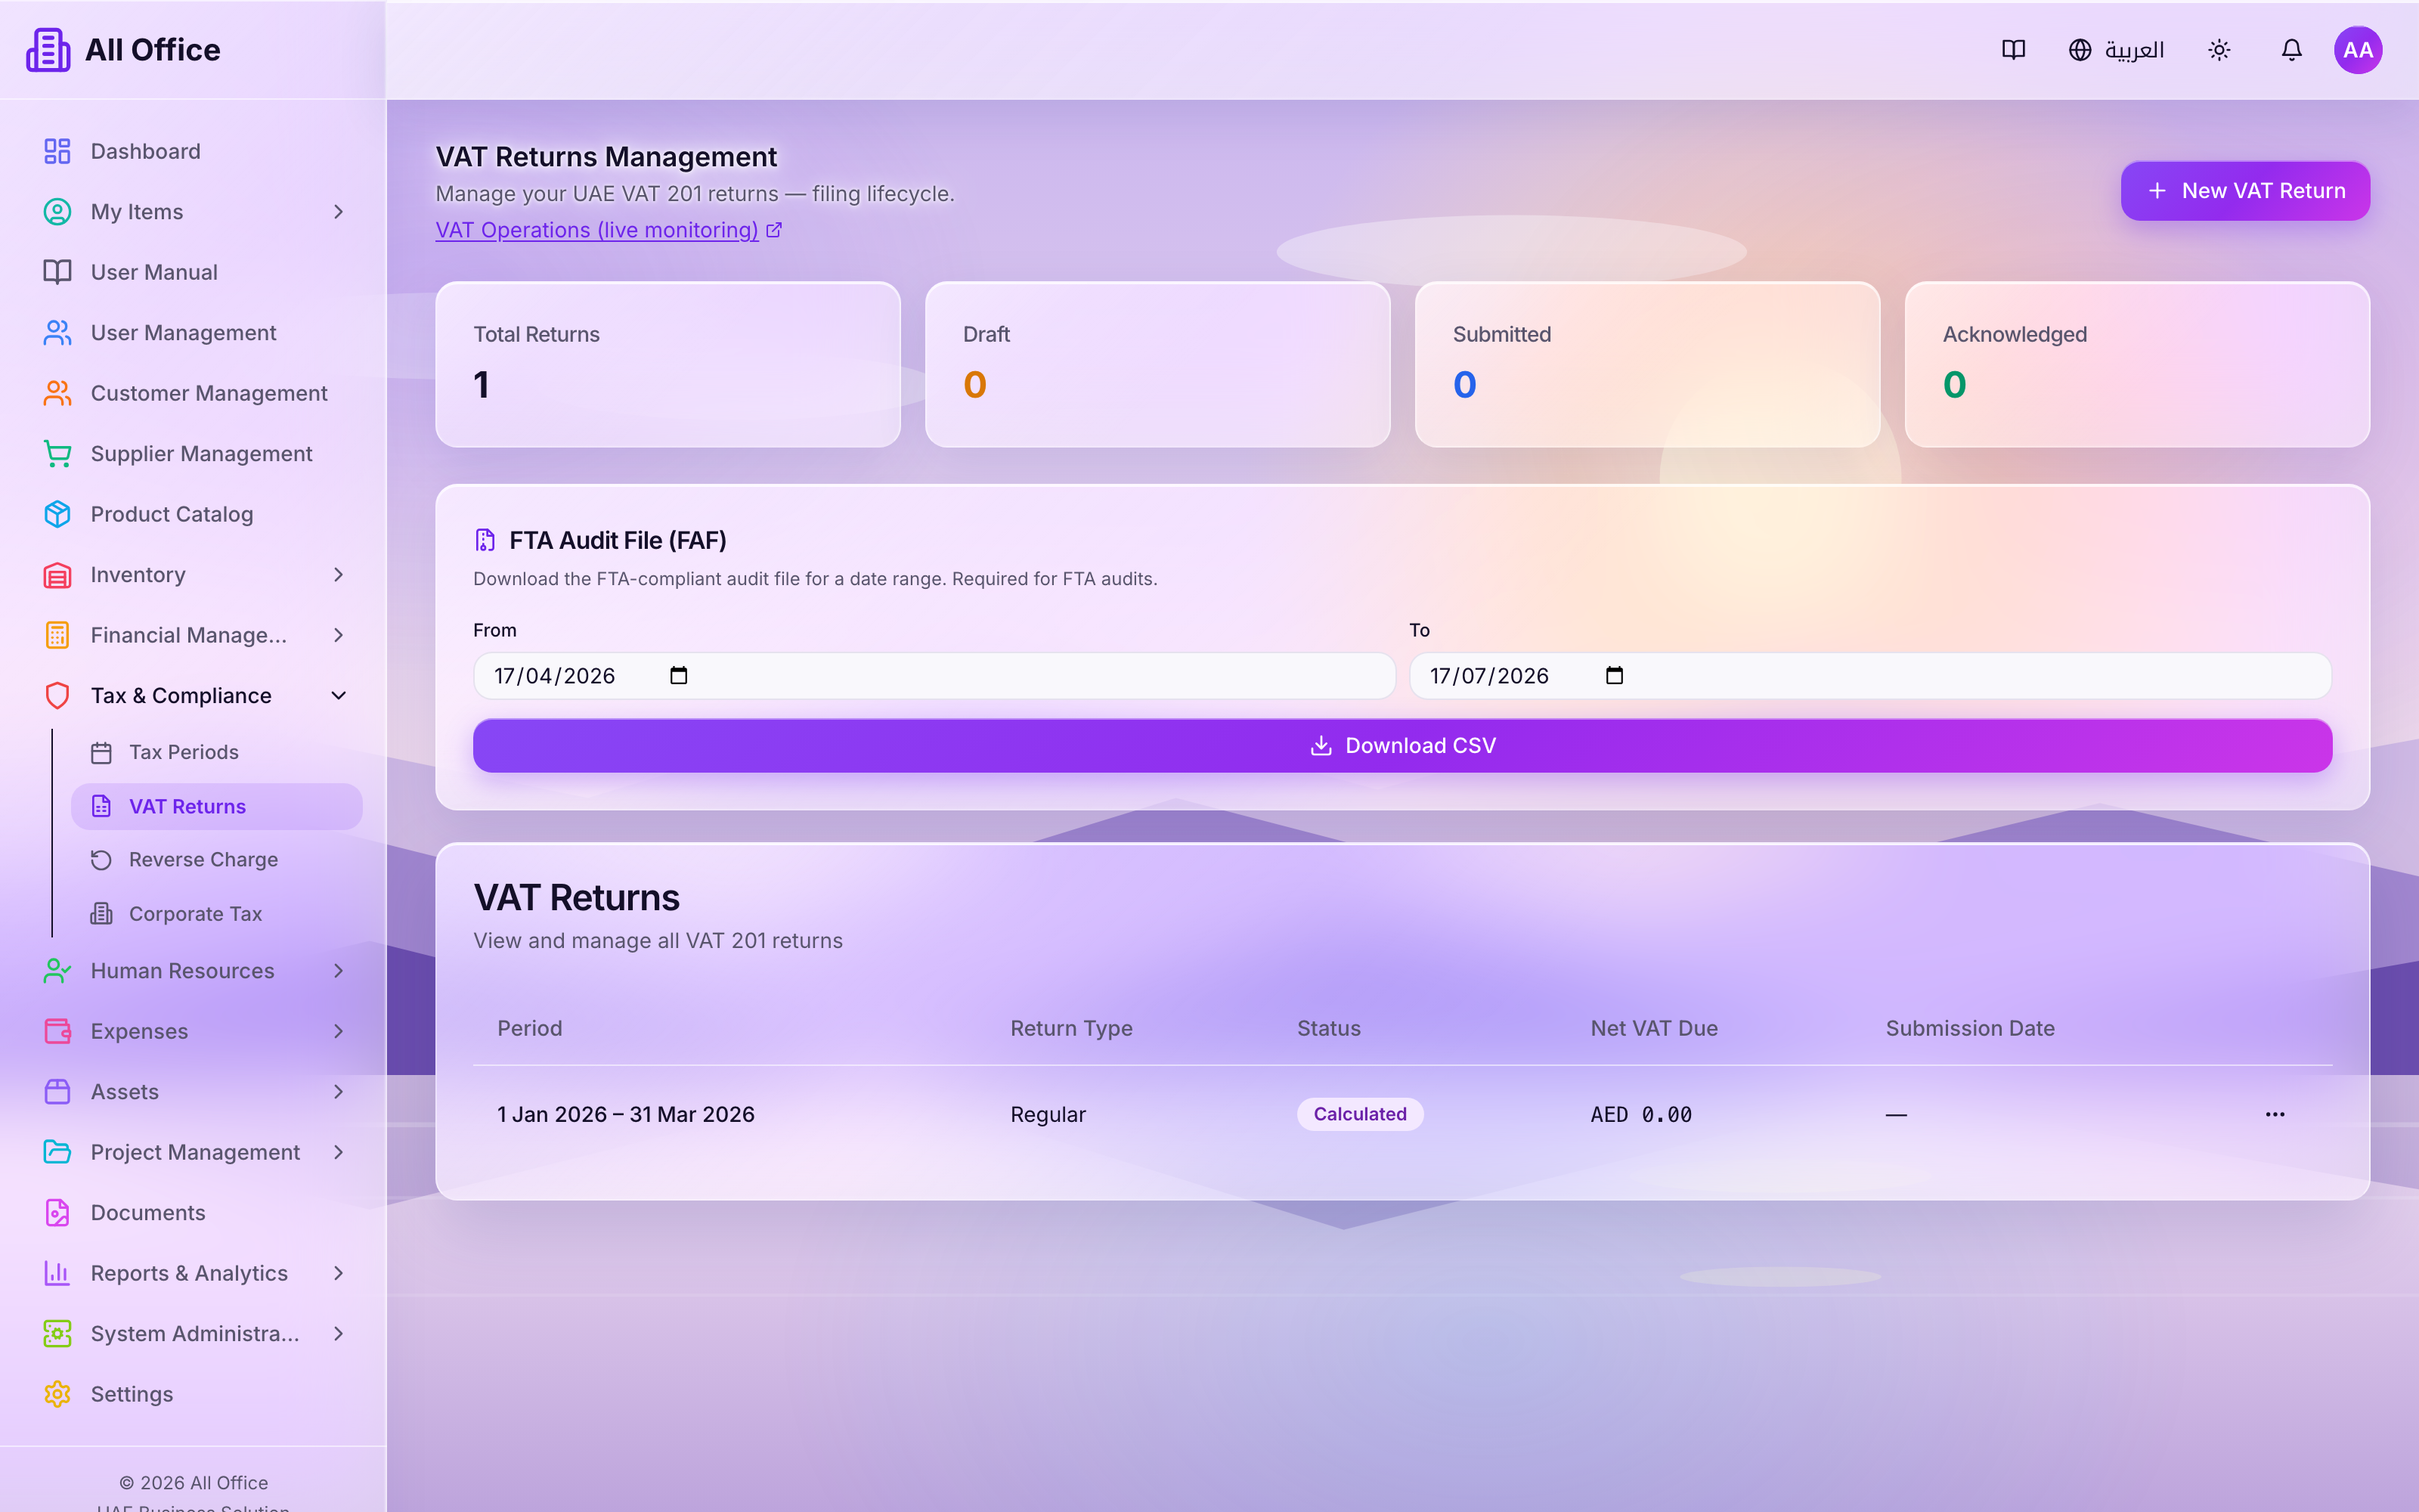This screenshot has height=1512, width=2419.
Task: Expand My Items chevron
Action: (x=338, y=212)
